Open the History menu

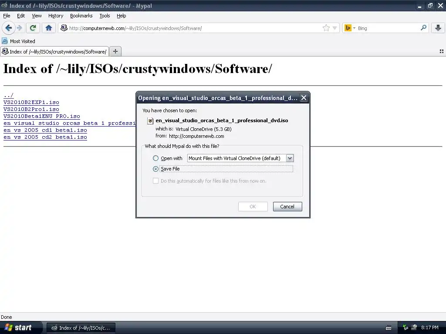coord(55,16)
